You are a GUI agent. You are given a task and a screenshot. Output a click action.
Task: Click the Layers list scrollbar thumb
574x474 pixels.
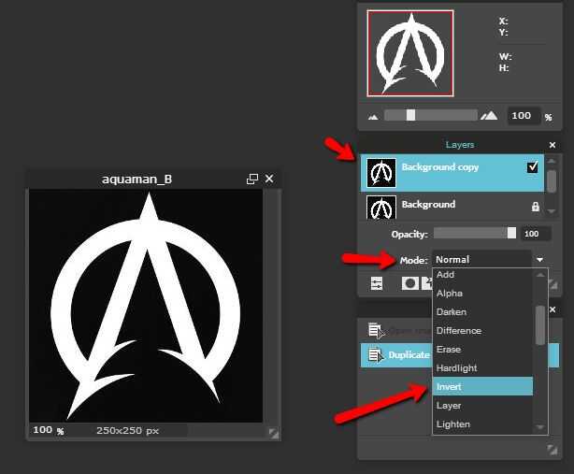552,180
